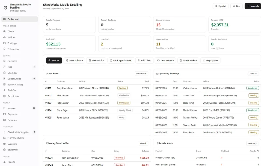Click View board on Job Board

click(141, 74)
